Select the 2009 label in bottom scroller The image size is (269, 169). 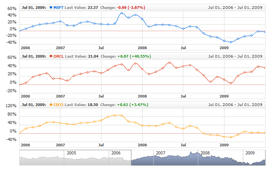click(x=250, y=152)
